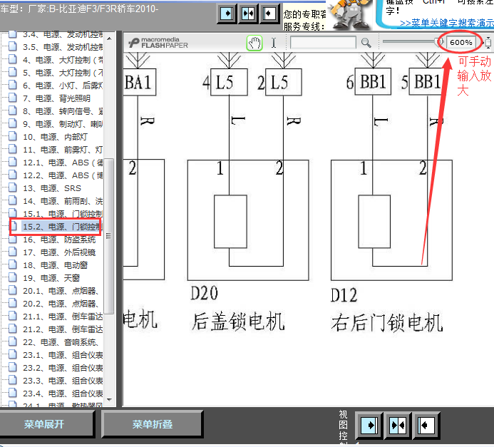Open the 菜单关键字搜索演示 link

click(447, 23)
